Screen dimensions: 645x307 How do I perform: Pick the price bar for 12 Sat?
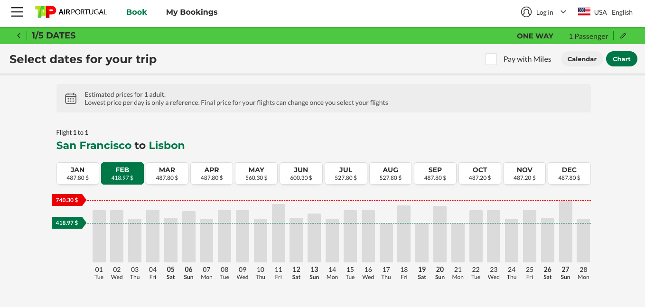[x=296, y=240]
